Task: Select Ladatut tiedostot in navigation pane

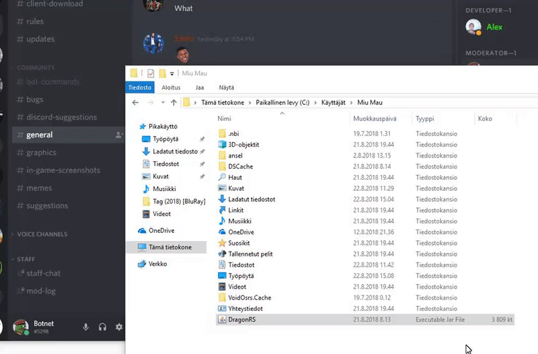Action: coord(176,151)
